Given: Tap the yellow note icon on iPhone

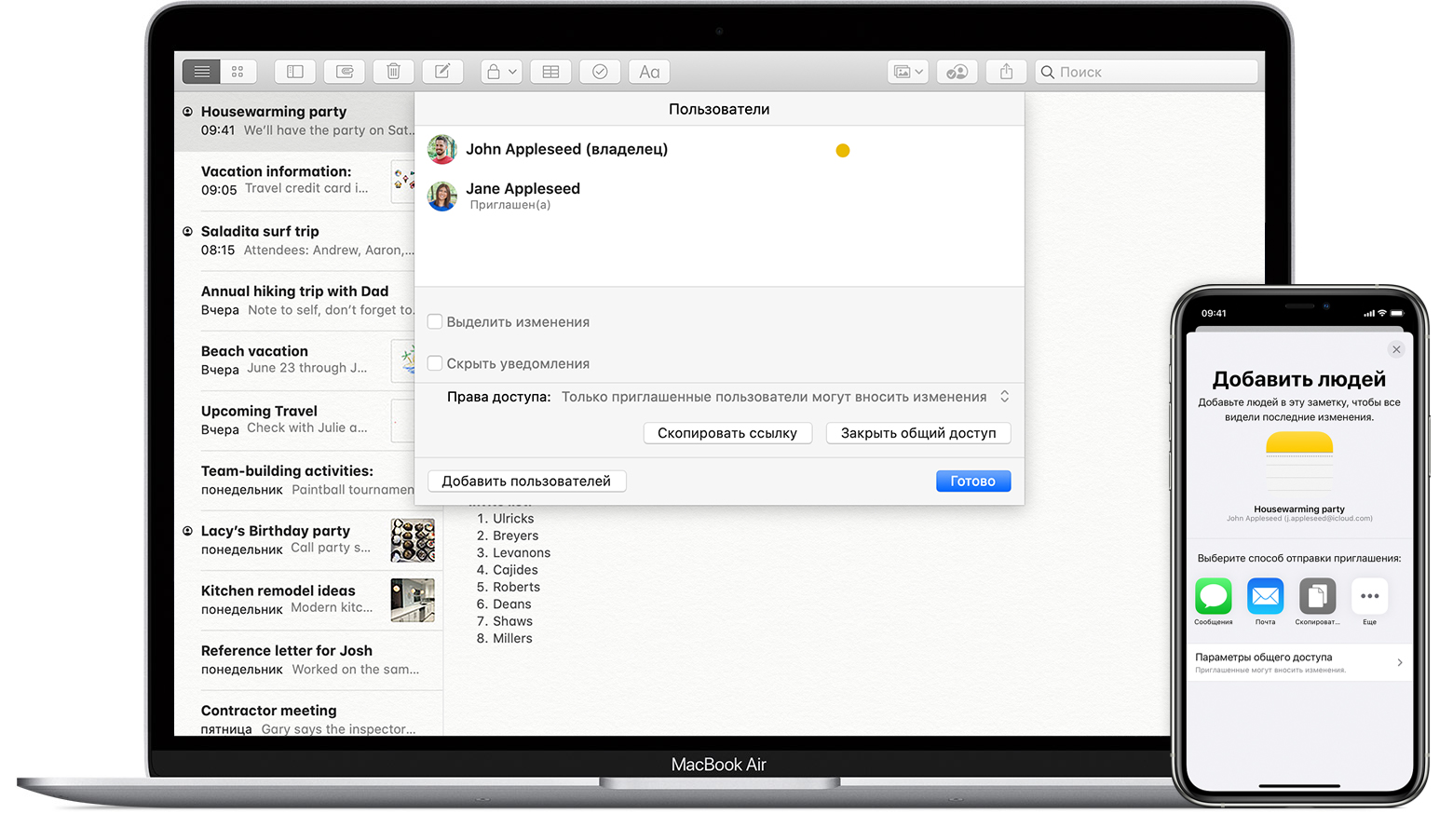Looking at the screenshot, I should pyautogui.click(x=1299, y=459).
